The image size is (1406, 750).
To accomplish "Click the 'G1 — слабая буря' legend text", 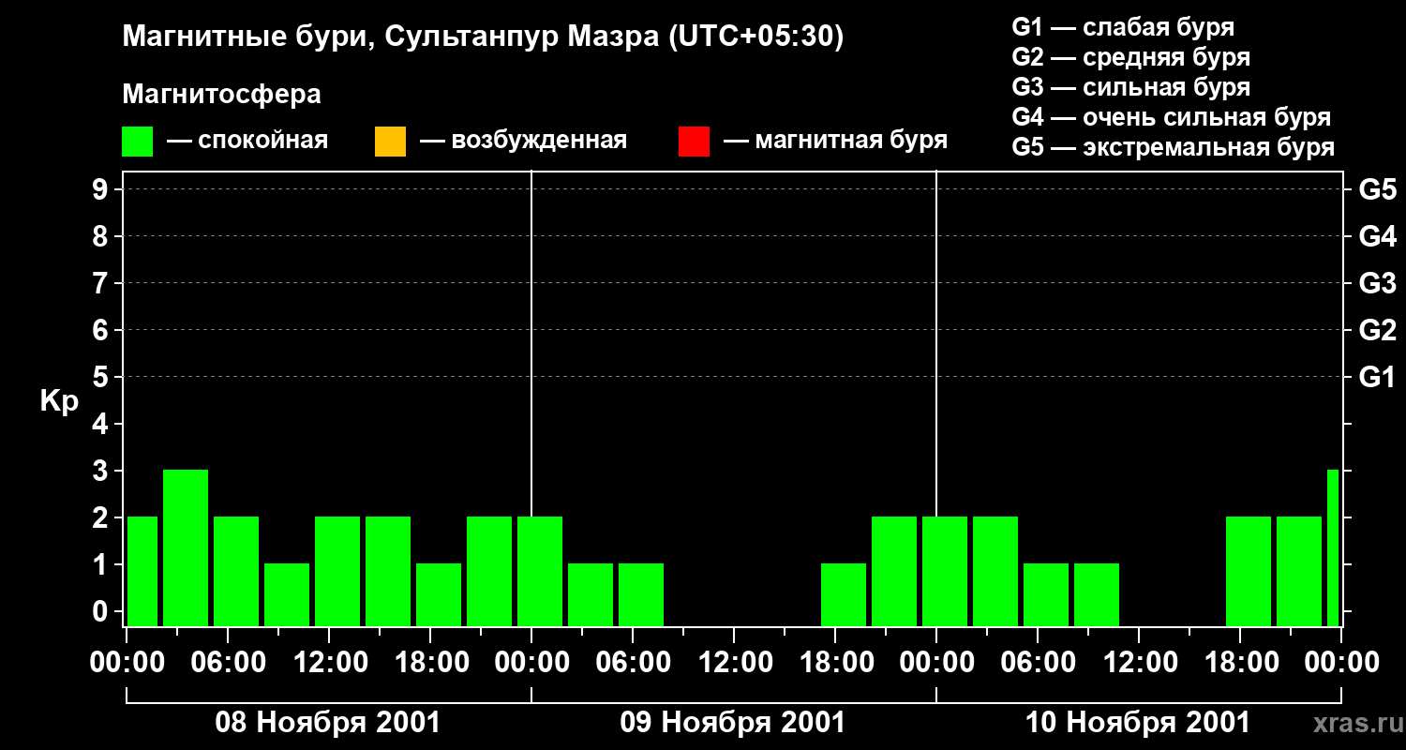I will pyautogui.click(x=1123, y=27).
